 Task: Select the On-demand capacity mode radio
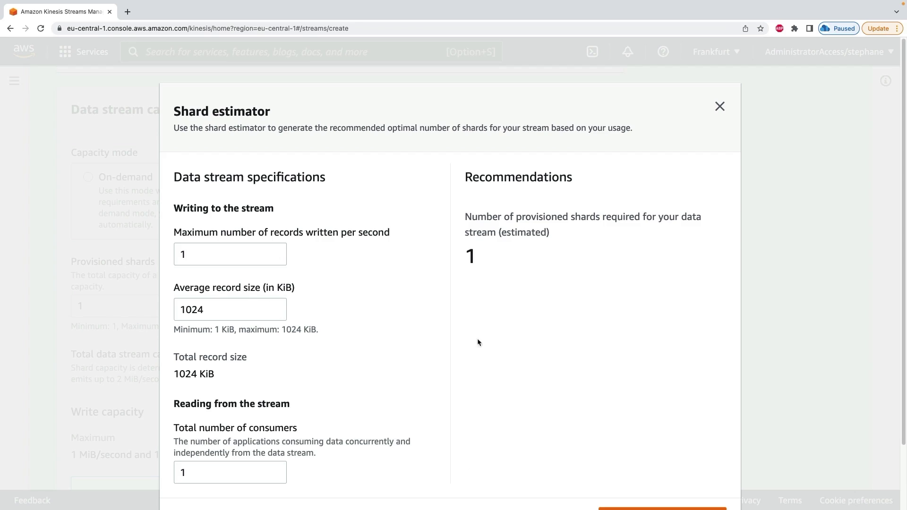tap(88, 177)
